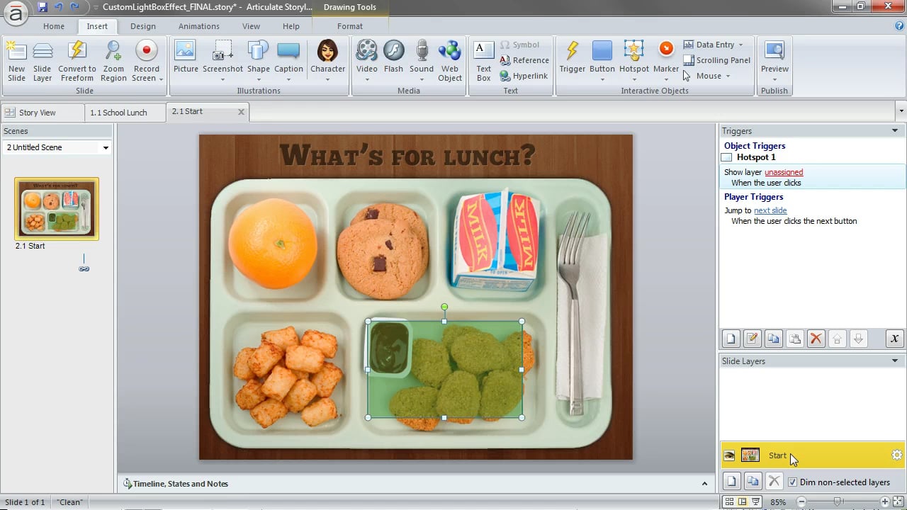Copy the selected trigger
907x510 pixels.
pyautogui.click(x=774, y=339)
